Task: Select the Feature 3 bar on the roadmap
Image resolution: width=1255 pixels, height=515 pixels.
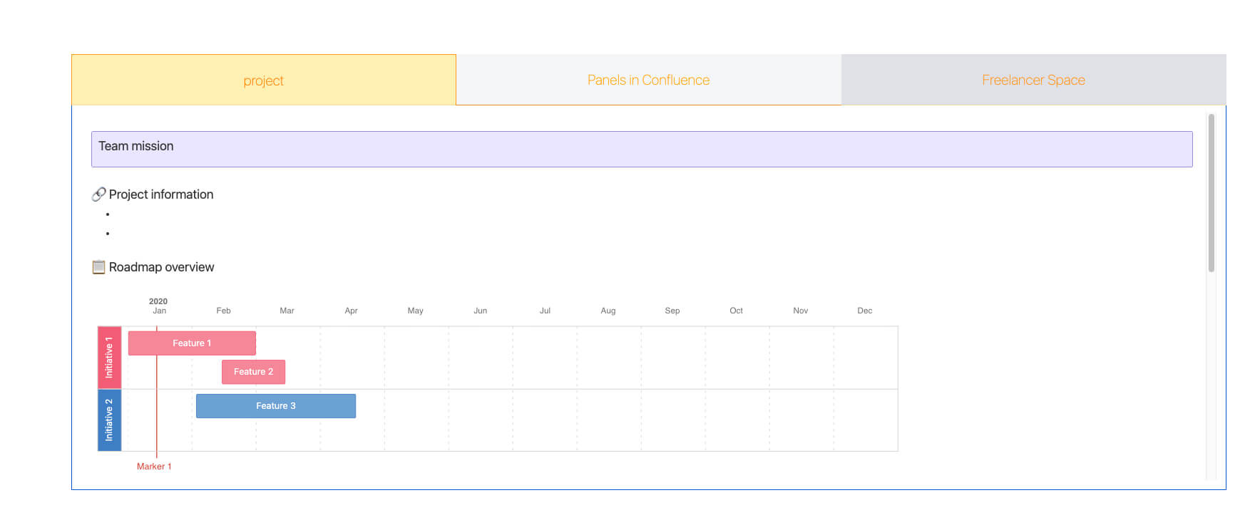Action: pyautogui.click(x=275, y=405)
